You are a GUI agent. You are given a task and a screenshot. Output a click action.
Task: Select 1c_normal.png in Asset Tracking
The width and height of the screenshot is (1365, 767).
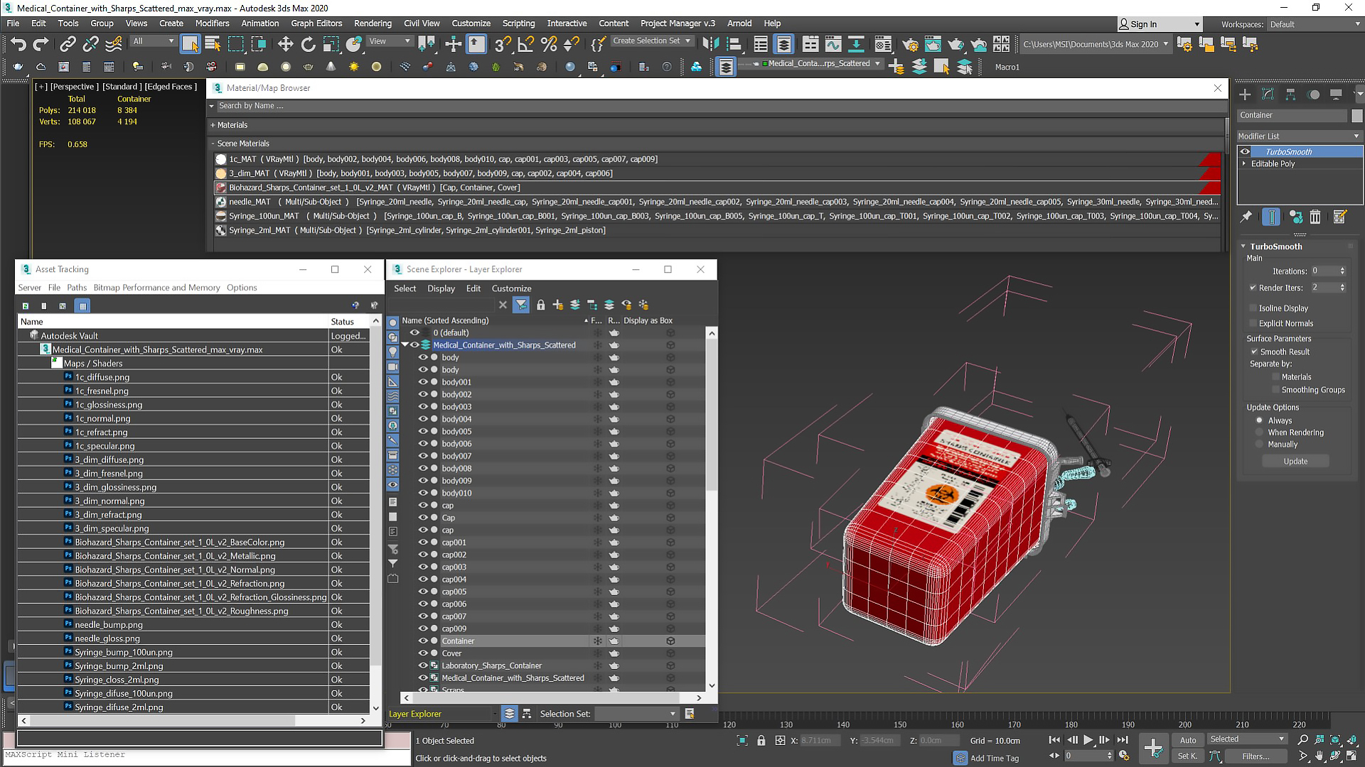(x=103, y=418)
